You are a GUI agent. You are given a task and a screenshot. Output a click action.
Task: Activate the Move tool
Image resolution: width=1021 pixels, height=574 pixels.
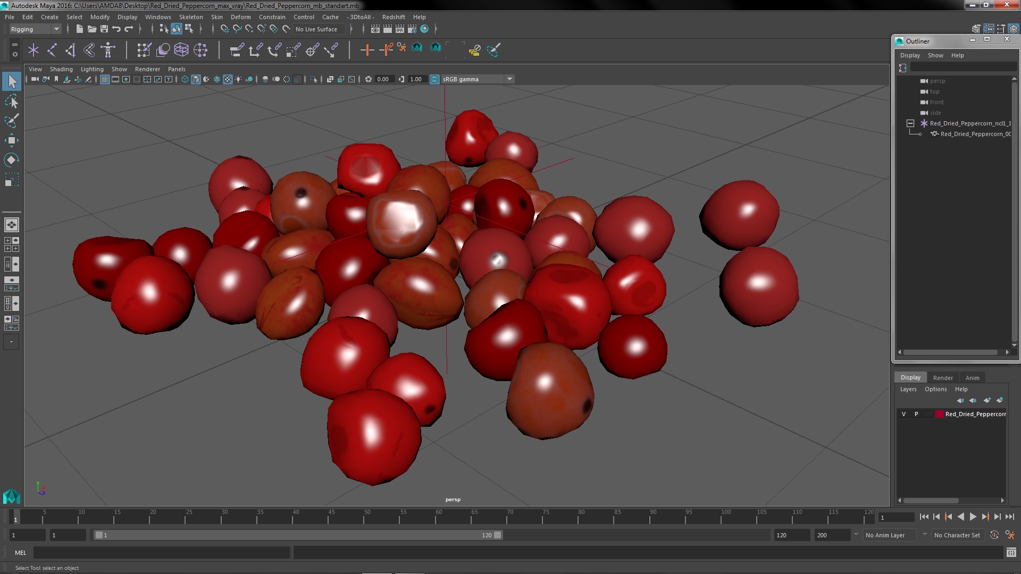[x=12, y=140]
